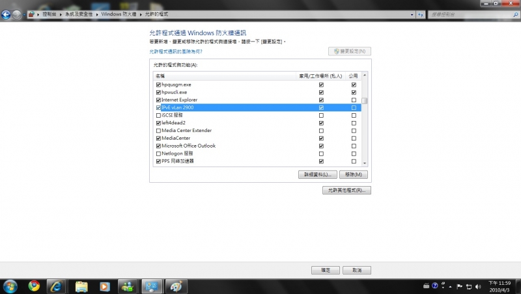Toggle public network checkbox for hpwucli.exe
Image resolution: width=521 pixels, height=294 pixels.
(x=354, y=92)
